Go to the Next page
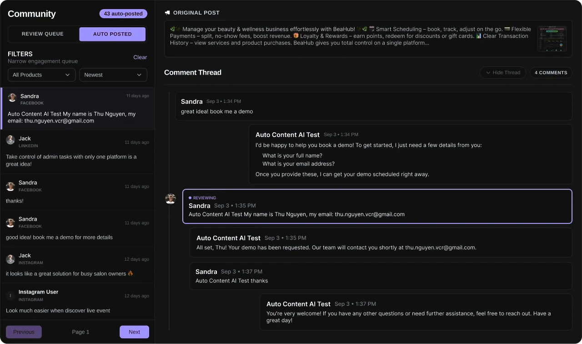 134,332
